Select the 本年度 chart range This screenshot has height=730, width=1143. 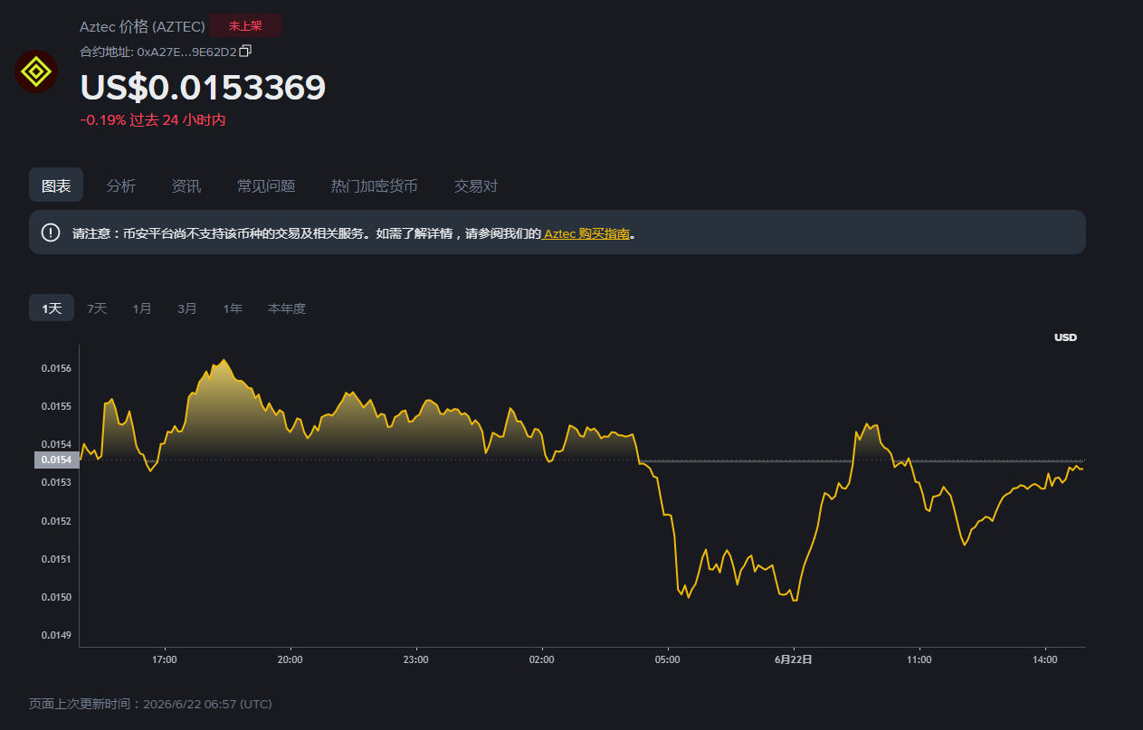pos(287,308)
